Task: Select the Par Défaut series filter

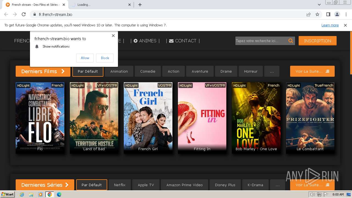Action: (x=92, y=185)
